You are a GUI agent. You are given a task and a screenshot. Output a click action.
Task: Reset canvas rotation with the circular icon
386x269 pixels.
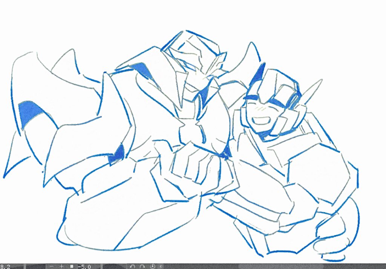click(152, 266)
